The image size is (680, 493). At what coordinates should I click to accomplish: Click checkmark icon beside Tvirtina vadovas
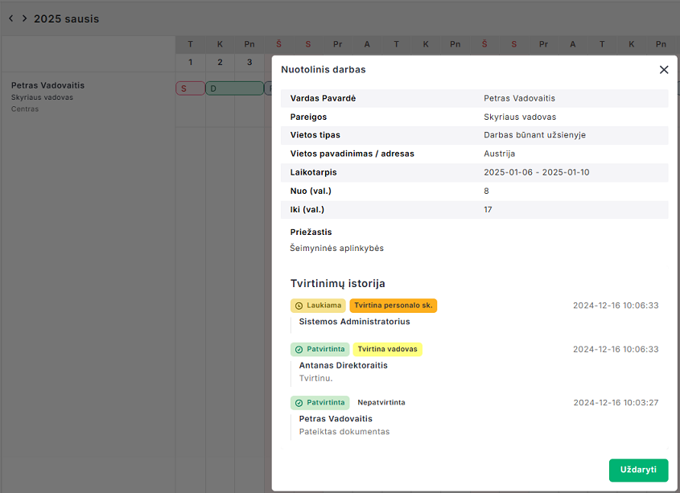(299, 349)
